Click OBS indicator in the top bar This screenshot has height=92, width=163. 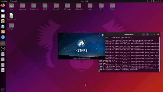point(147,1)
